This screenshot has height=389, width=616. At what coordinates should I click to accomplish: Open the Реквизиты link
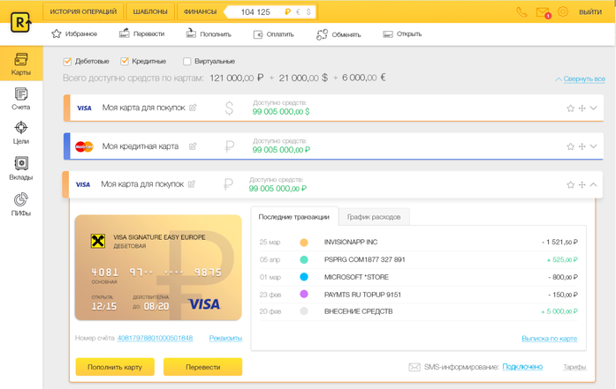[x=225, y=338]
